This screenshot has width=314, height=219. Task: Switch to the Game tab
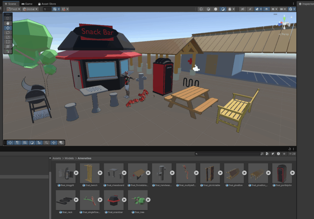(27, 4)
